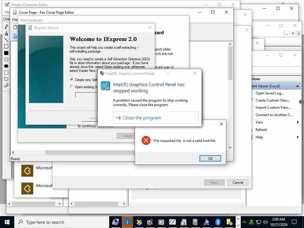The width and height of the screenshot is (304, 228).
Task: Click 'Close the program' link
Action: (x=156, y=118)
